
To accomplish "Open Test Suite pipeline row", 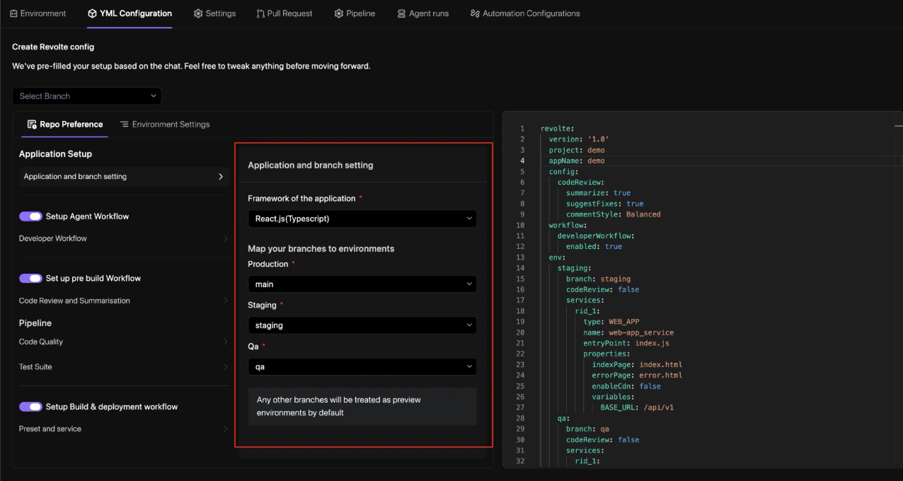I will tap(124, 367).
